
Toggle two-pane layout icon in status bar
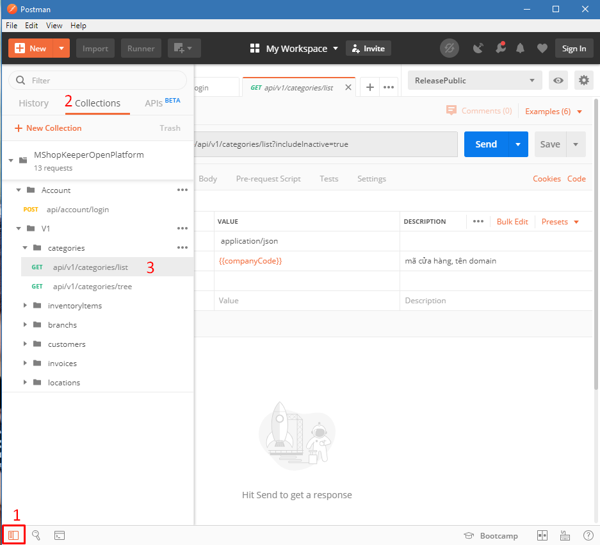542,535
